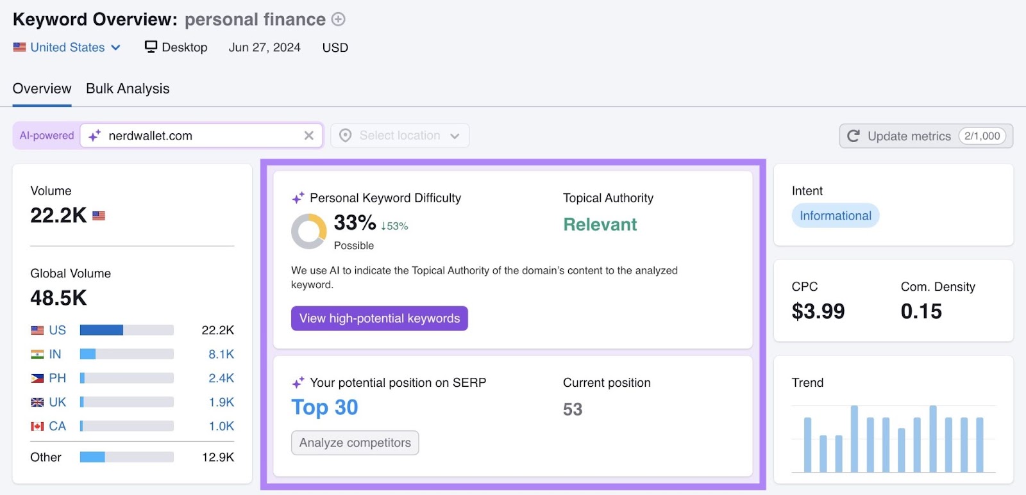1026x495 pixels.
Task: Click the sparkle icon beside Personal Keyword Difficulty
Action: point(297,198)
